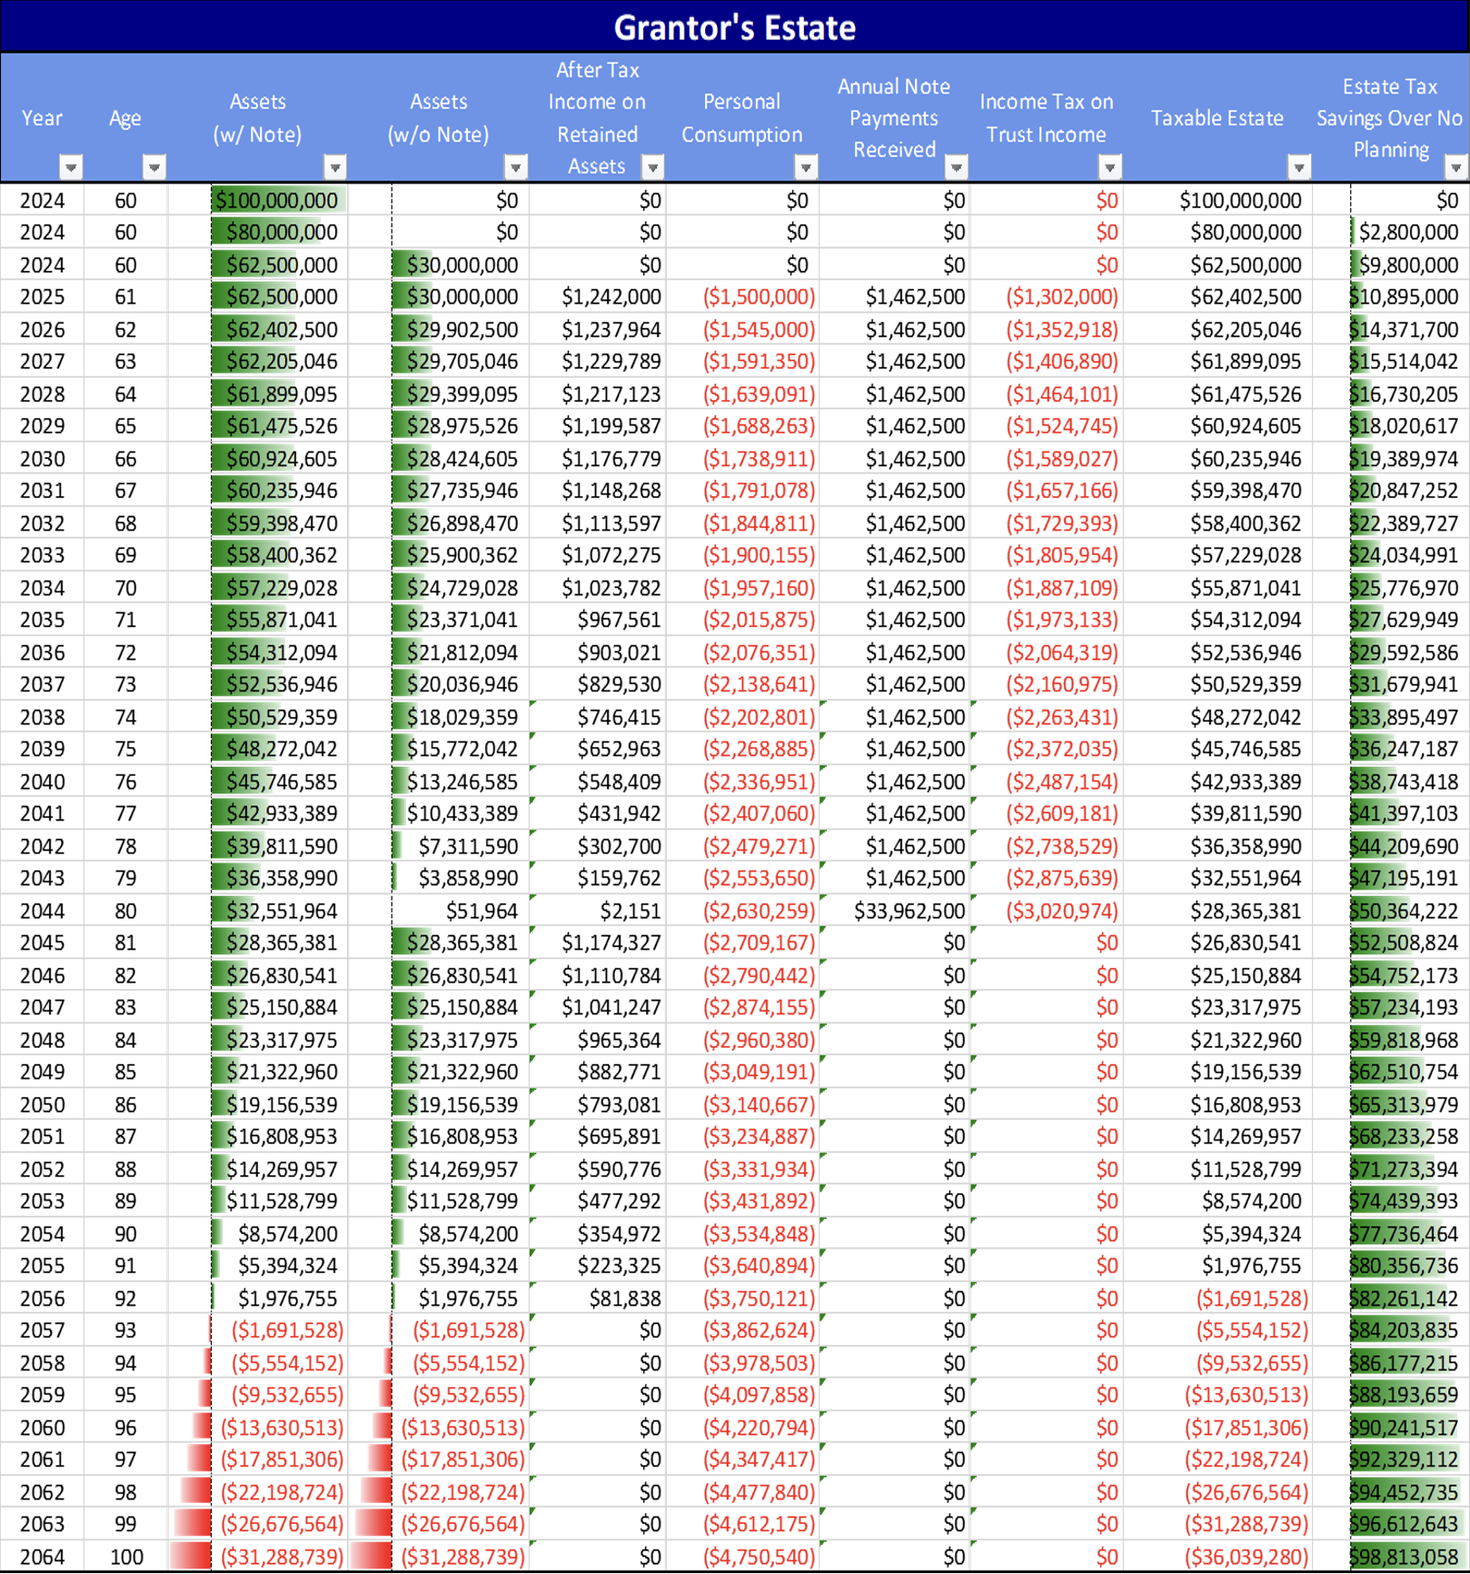Click the ($4,750,540) personal consumption cell

coord(742,1557)
